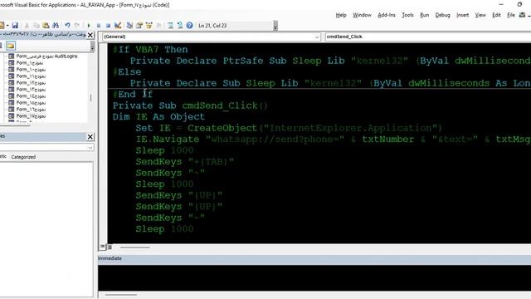Toggle Design Mode icon in toolbar

[x=118, y=26]
